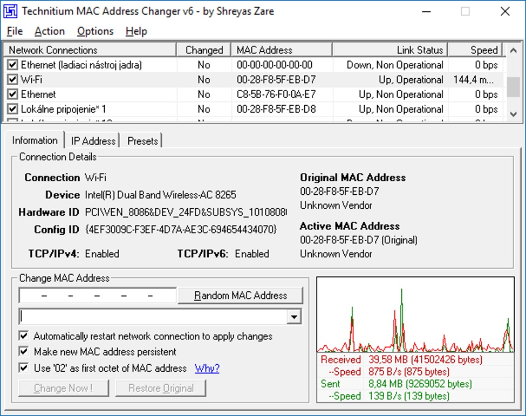The image size is (526, 416).
Task: Open the Action menu
Action: click(50, 31)
